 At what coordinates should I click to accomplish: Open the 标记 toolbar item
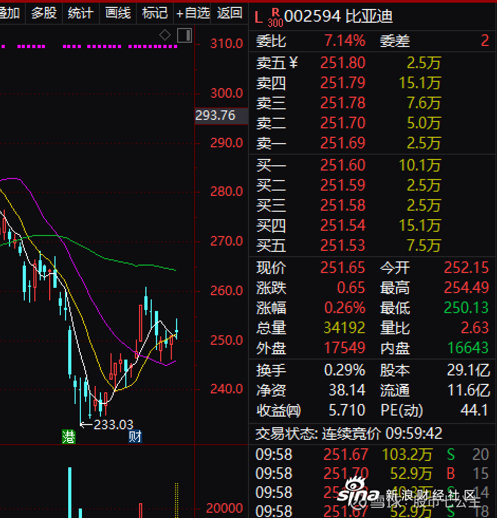(155, 13)
